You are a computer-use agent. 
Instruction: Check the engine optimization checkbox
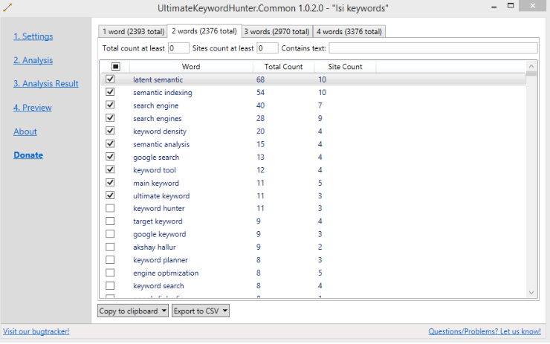pos(110,273)
